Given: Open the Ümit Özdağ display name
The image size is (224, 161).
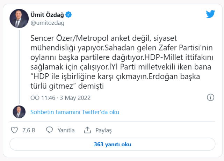Looking at the screenshot, I should tap(47, 15).
